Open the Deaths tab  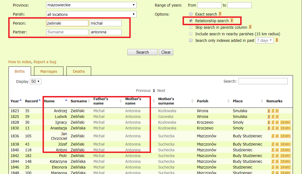click(x=79, y=71)
